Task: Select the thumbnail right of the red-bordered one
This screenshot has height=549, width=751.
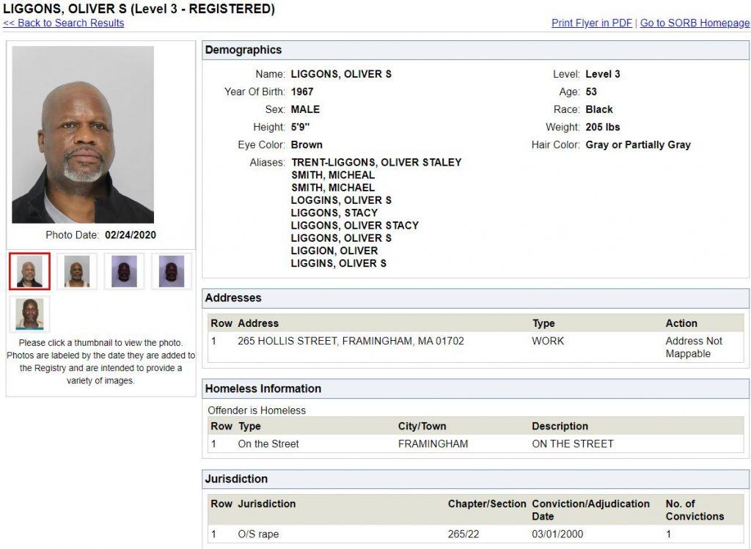Action: click(77, 271)
